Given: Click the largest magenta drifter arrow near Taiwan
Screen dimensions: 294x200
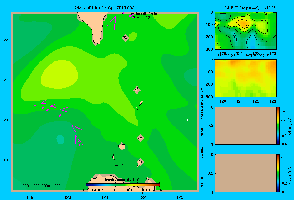Looking at the screenshot, I should (112, 23).
